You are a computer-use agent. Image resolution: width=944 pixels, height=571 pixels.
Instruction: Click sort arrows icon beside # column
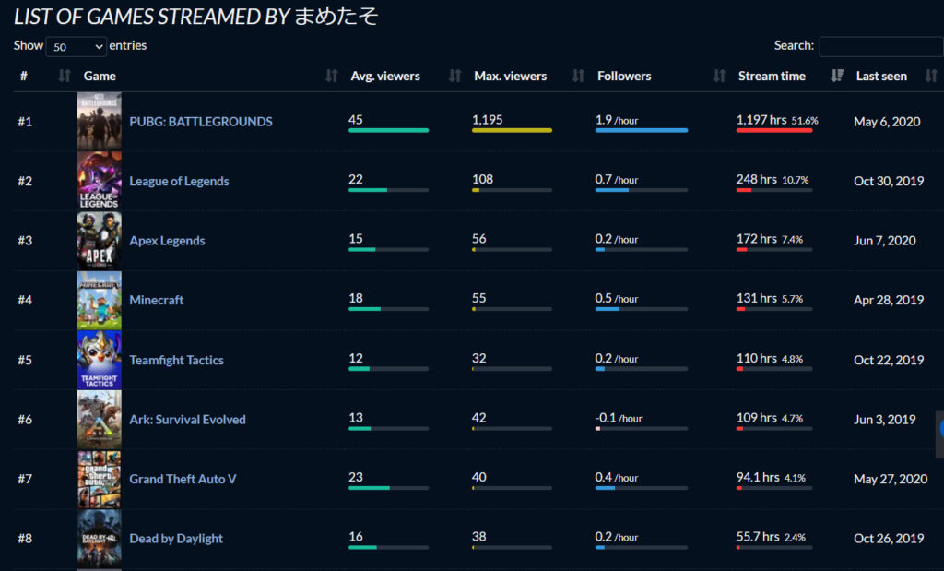64,77
